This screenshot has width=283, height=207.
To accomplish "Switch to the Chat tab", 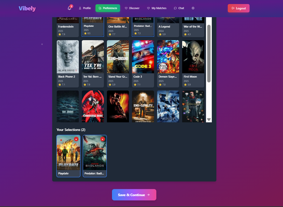I will click(x=179, y=8).
